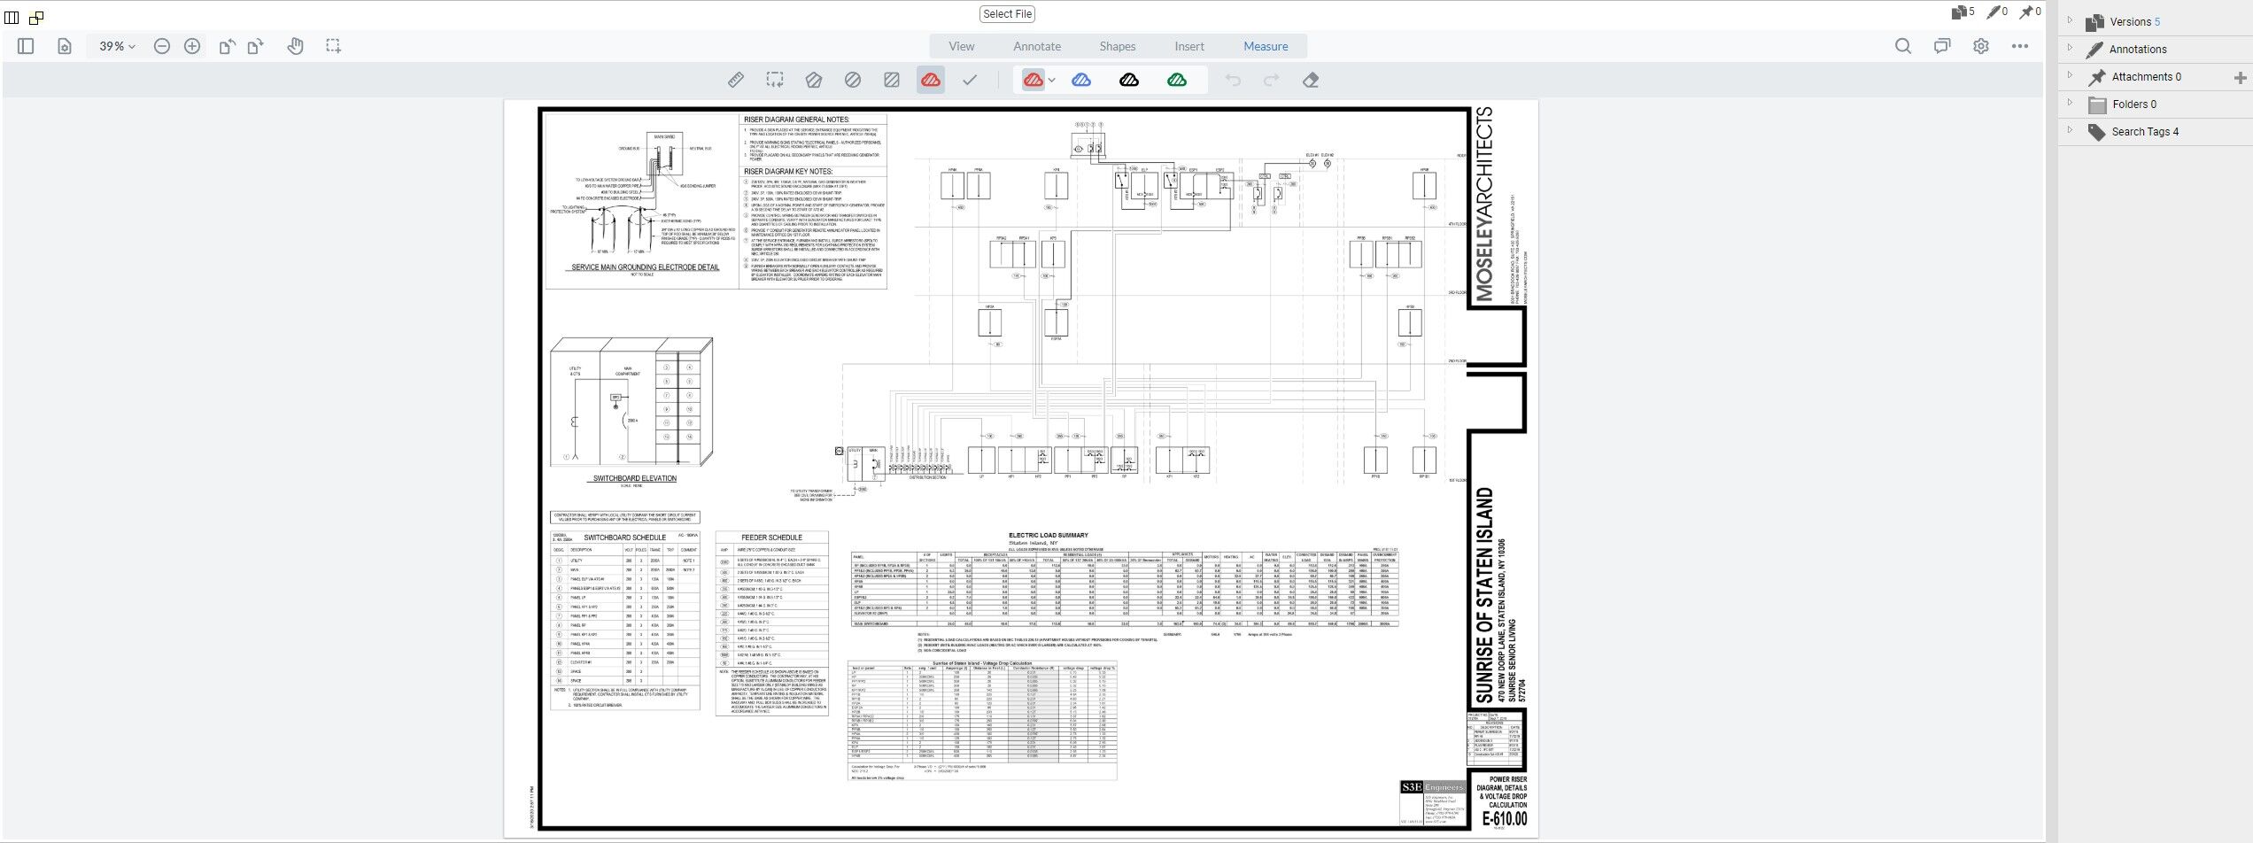Toggle the comments panel
Screen dimensions: 2253x843
click(1942, 46)
